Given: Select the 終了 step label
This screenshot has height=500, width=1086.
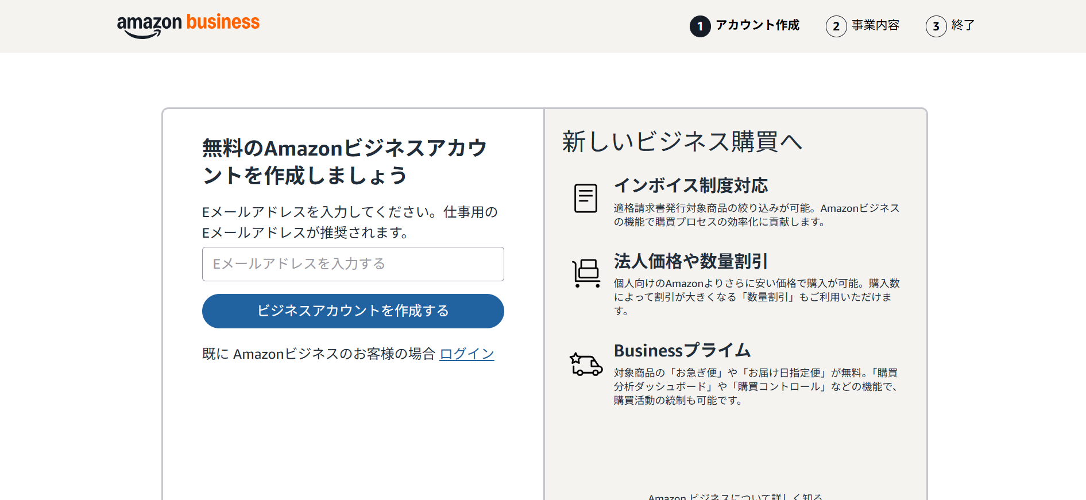Looking at the screenshot, I should coord(963,25).
